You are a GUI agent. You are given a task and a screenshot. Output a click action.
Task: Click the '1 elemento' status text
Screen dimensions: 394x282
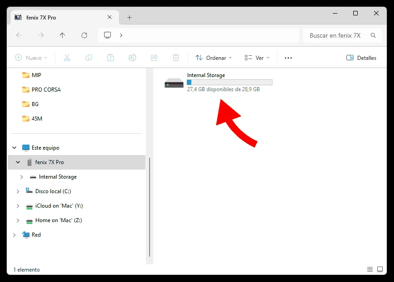tap(26, 270)
